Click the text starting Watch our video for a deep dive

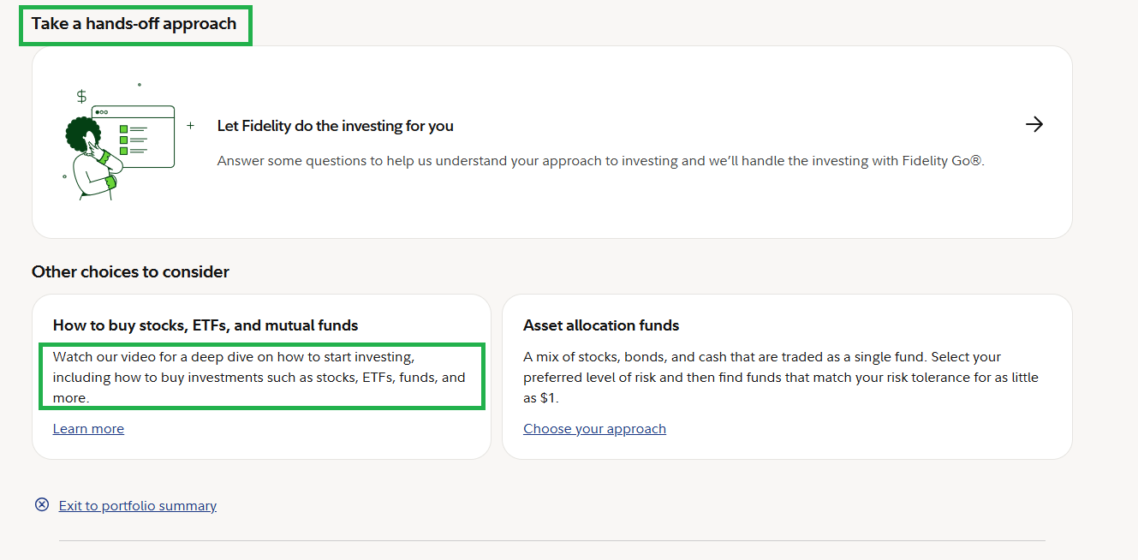pyautogui.click(x=259, y=378)
